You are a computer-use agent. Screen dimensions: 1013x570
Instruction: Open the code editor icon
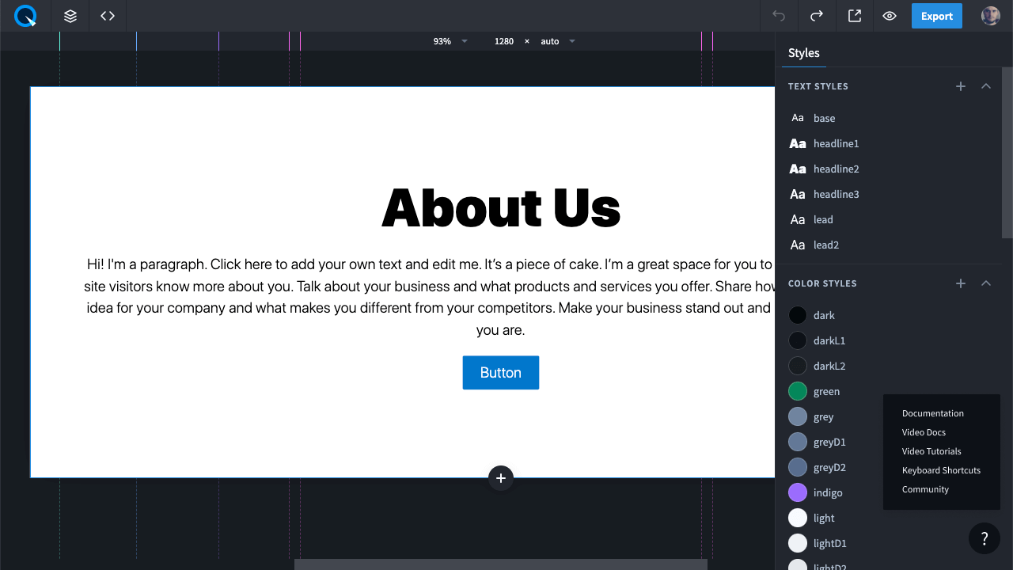(x=108, y=16)
